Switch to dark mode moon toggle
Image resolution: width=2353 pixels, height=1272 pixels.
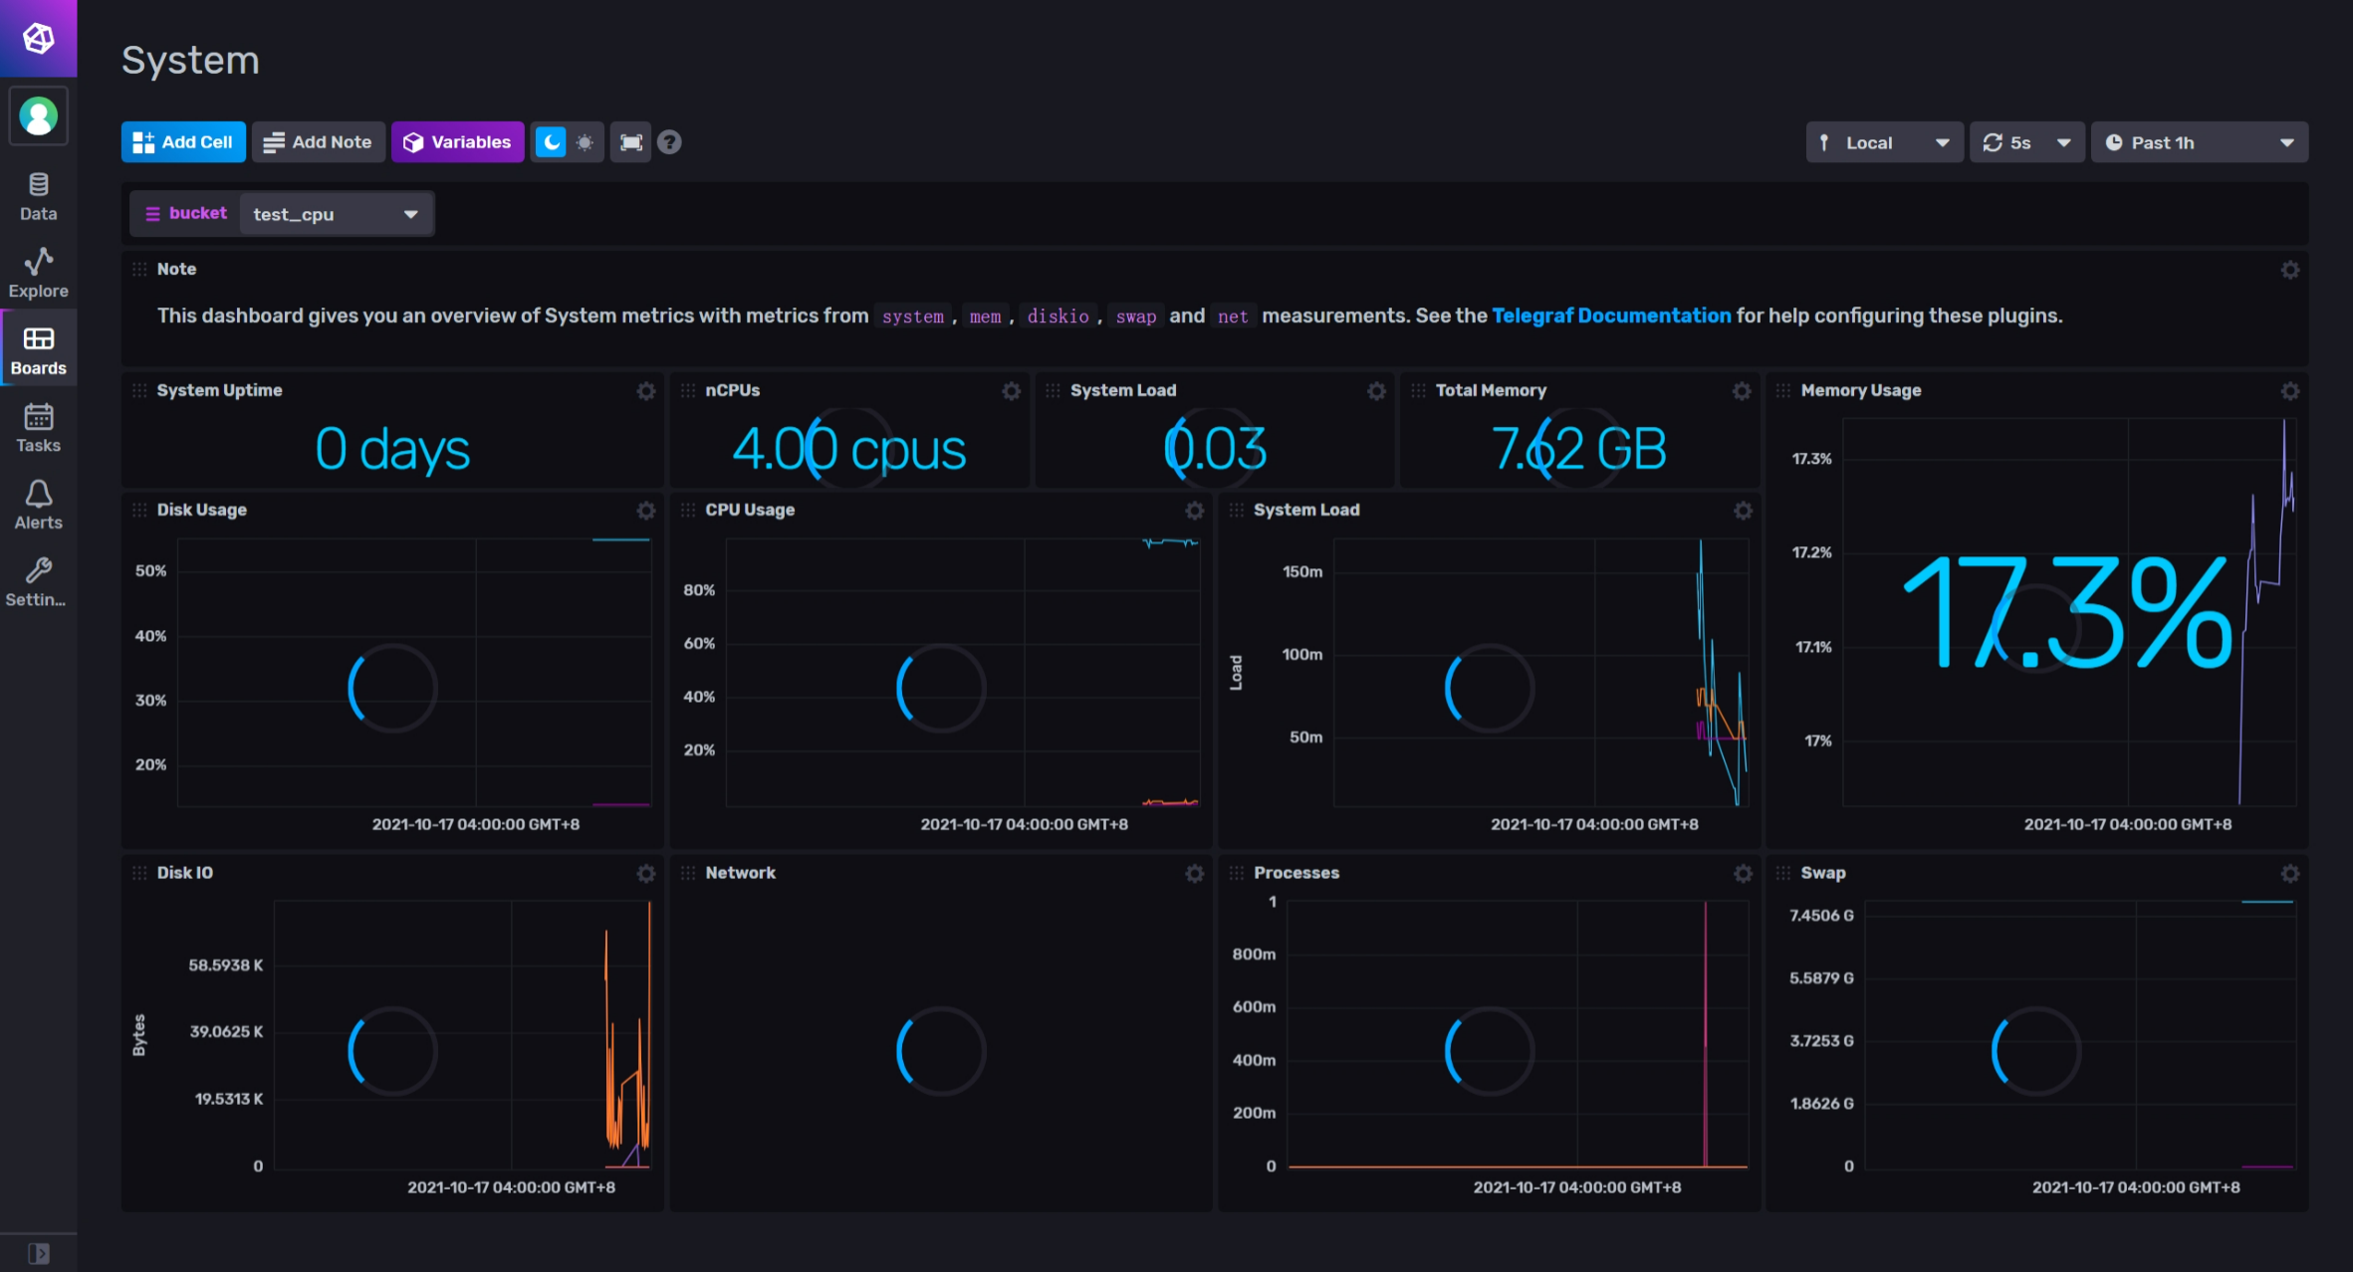[551, 142]
